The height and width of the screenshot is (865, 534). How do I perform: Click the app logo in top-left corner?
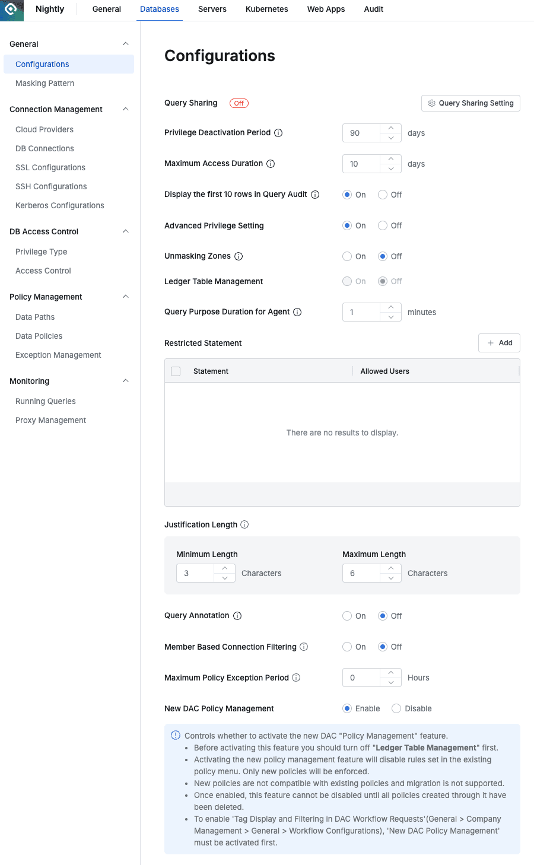click(11, 9)
